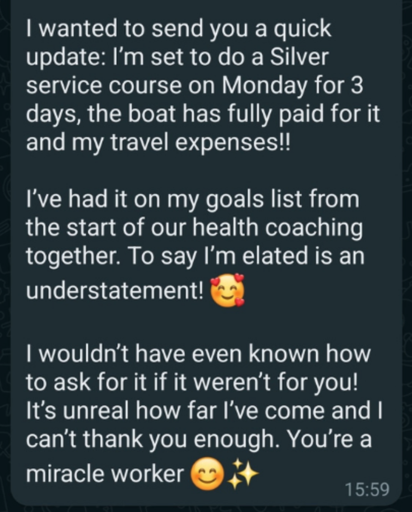Click the words 'miracle worker'

[105, 473]
